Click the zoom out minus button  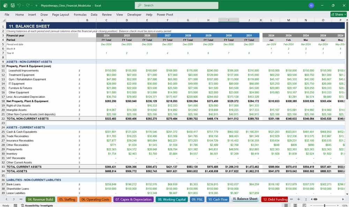click(312, 205)
